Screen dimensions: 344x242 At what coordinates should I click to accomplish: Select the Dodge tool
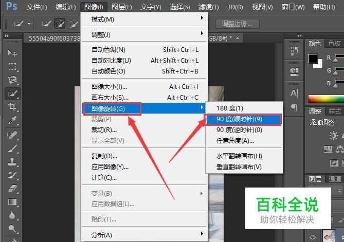(x=12, y=229)
